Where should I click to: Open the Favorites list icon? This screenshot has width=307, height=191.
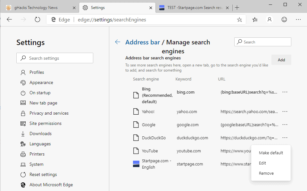255,19
